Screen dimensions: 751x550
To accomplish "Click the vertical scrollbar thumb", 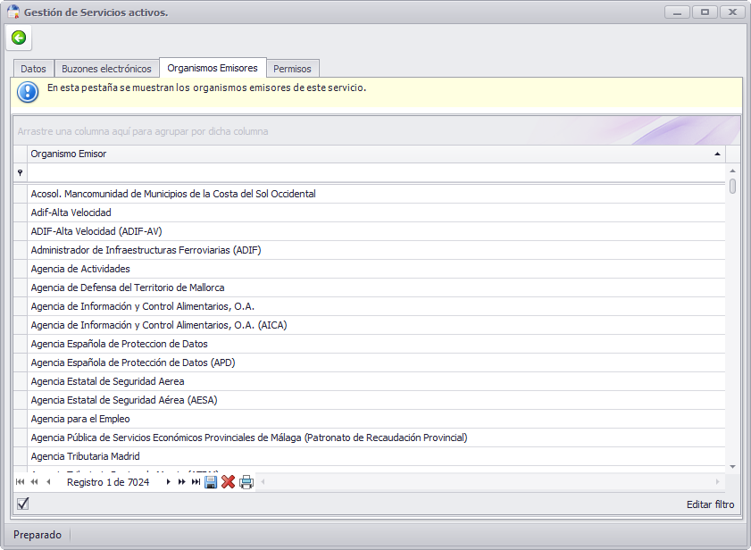I will (732, 186).
